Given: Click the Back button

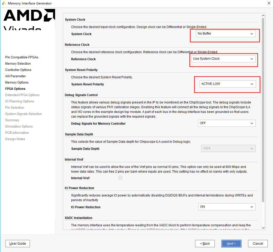Looking at the screenshot, I should click(205, 243).
